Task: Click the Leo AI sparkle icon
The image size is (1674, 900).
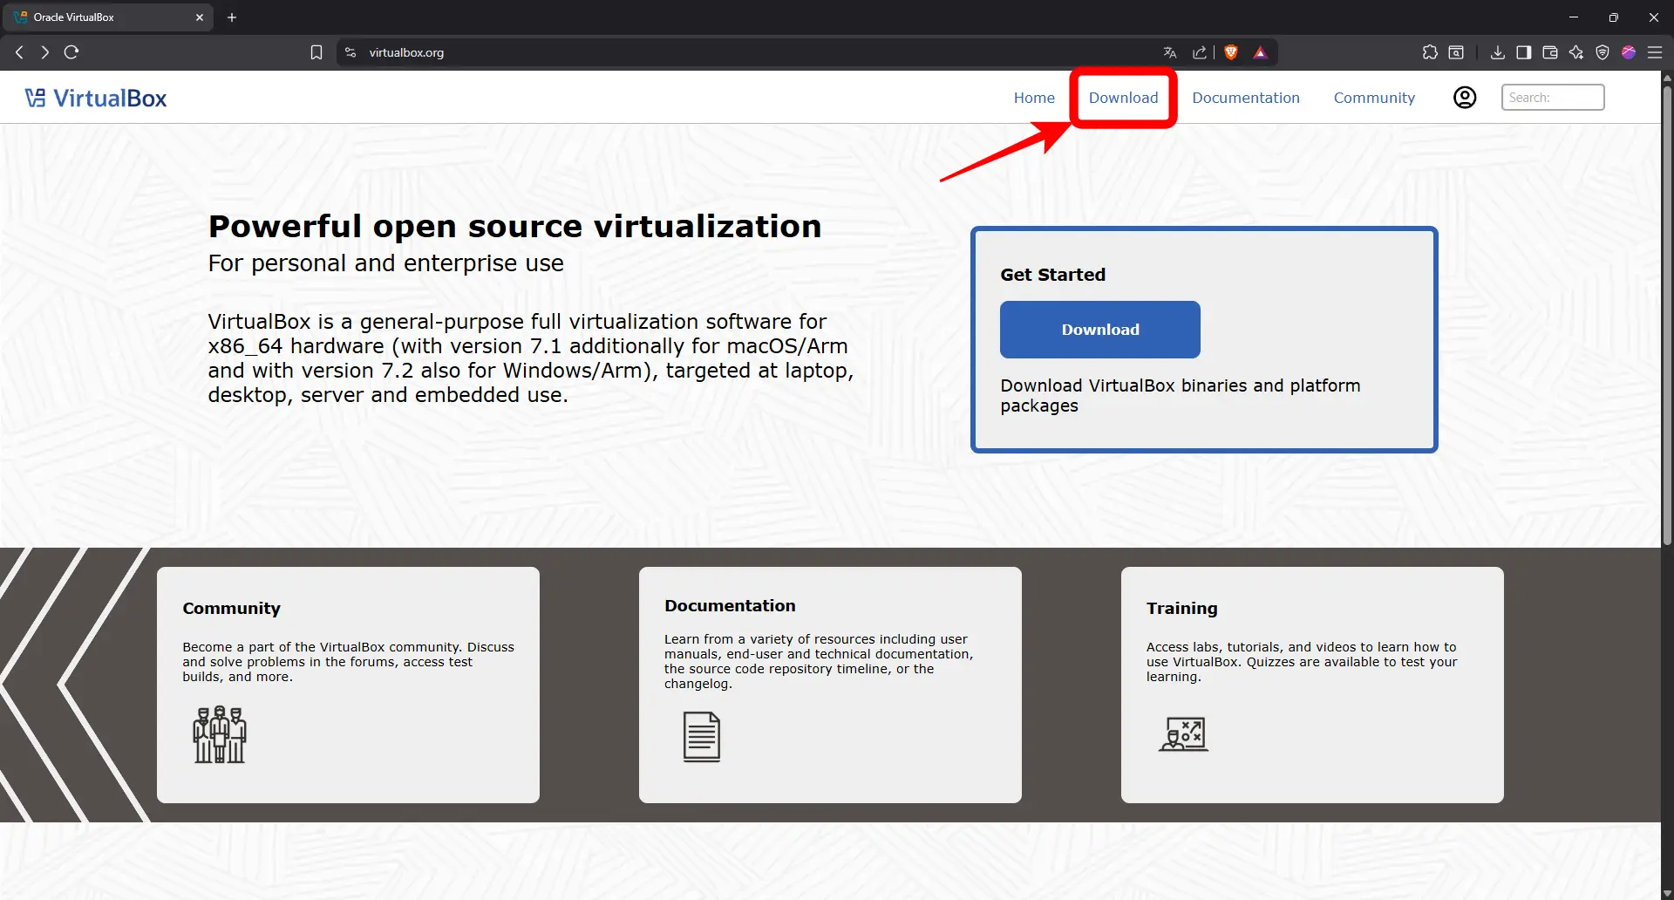Action: pos(1576,52)
